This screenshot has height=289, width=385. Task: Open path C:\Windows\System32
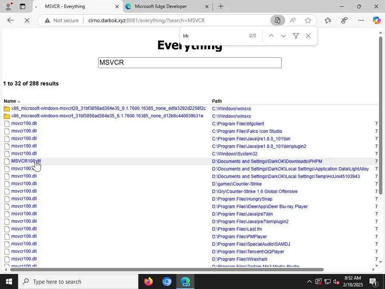coord(235,154)
